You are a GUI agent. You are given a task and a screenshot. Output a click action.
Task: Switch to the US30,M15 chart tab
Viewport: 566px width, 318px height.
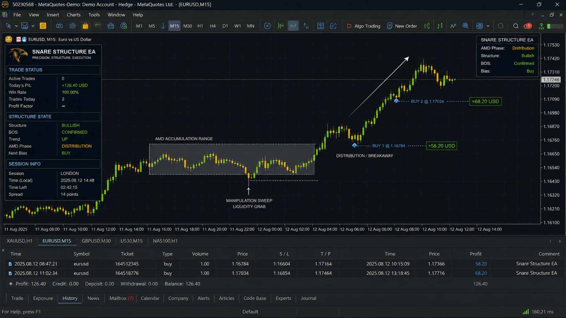131,241
